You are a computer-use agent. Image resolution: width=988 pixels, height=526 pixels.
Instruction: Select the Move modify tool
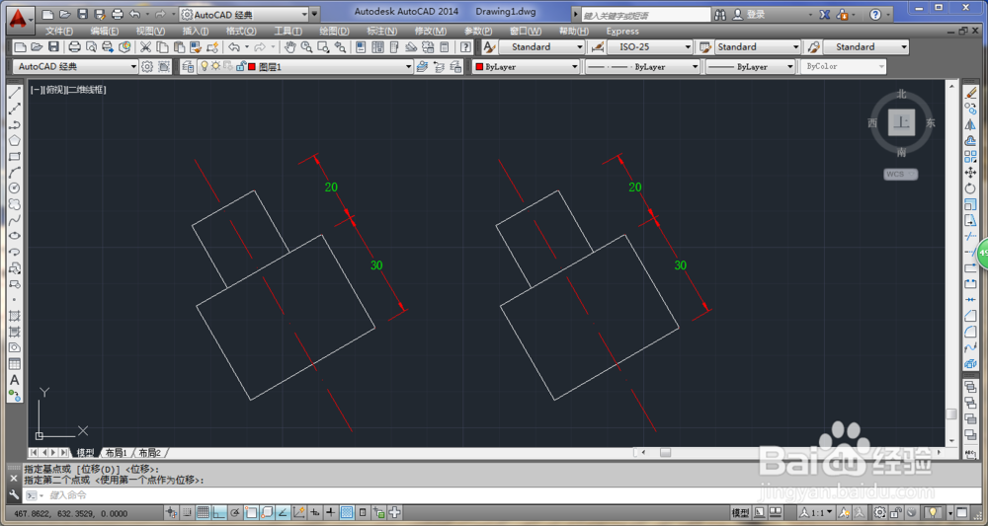(970, 173)
